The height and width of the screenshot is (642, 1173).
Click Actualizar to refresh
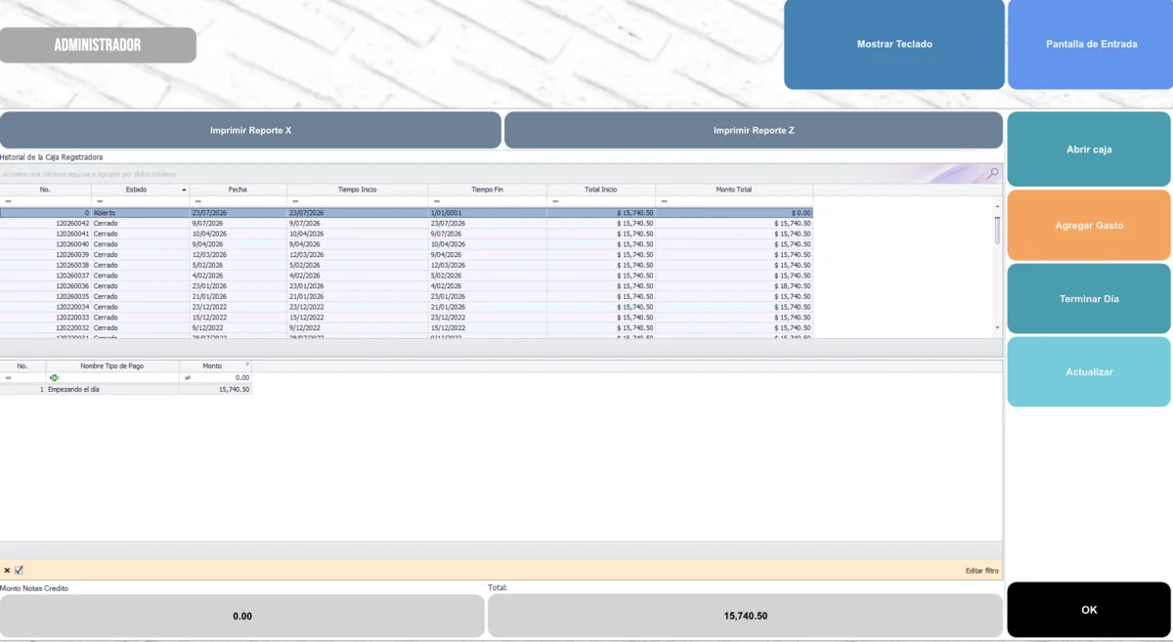click(x=1089, y=372)
